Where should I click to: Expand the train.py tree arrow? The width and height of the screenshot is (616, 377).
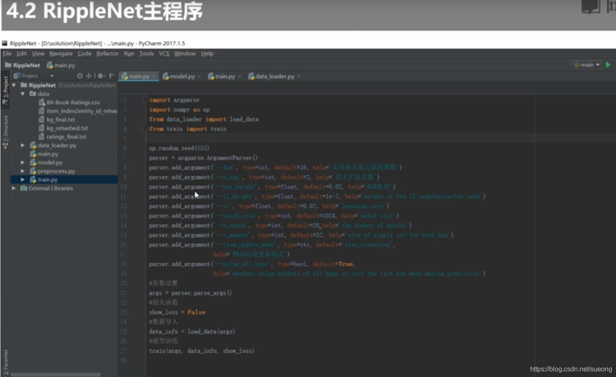click(23, 180)
